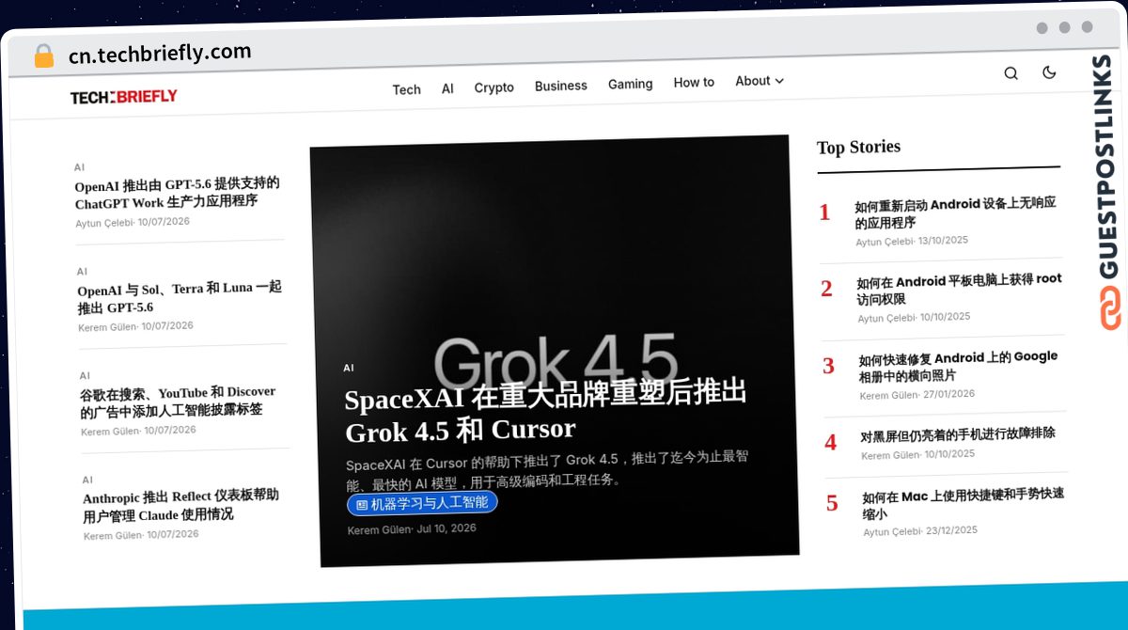This screenshot has height=630, width=1128.
Task: Open the Anthropic Reflect dashboard article
Action: 180,505
